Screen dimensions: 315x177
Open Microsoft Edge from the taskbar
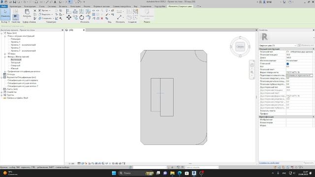(x=179, y=173)
